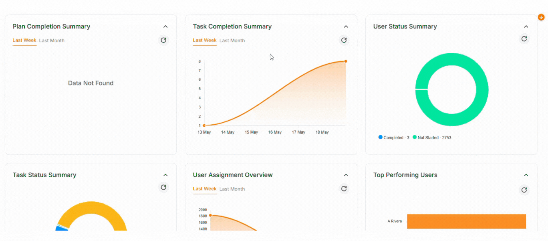Select Last Week tab in Plan Completion Summary
The width and height of the screenshot is (548, 241).
(24, 40)
